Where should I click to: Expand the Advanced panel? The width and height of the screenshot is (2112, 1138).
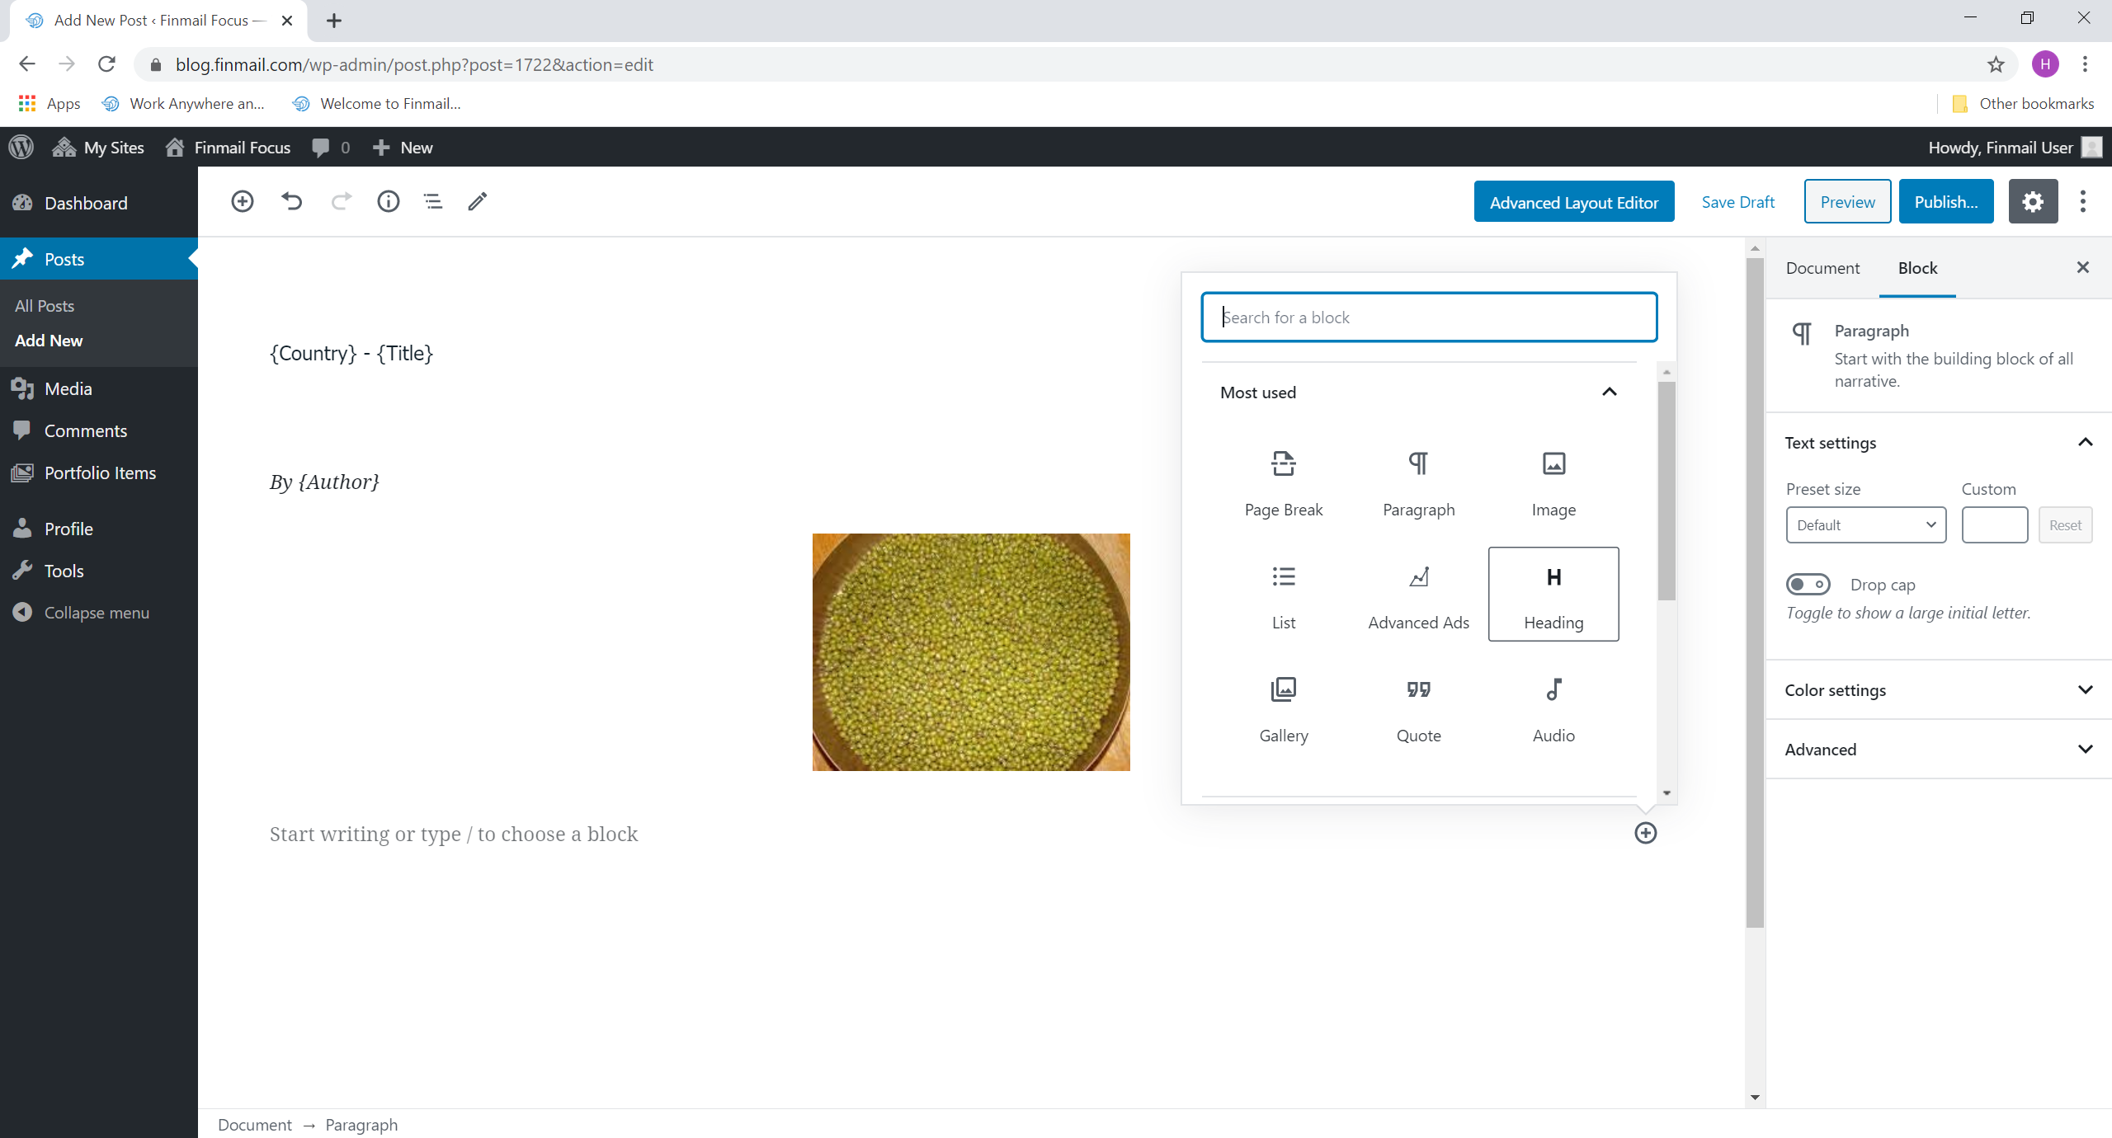pos(1938,750)
